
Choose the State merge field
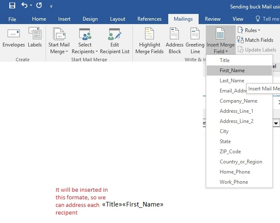click(239, 141)
